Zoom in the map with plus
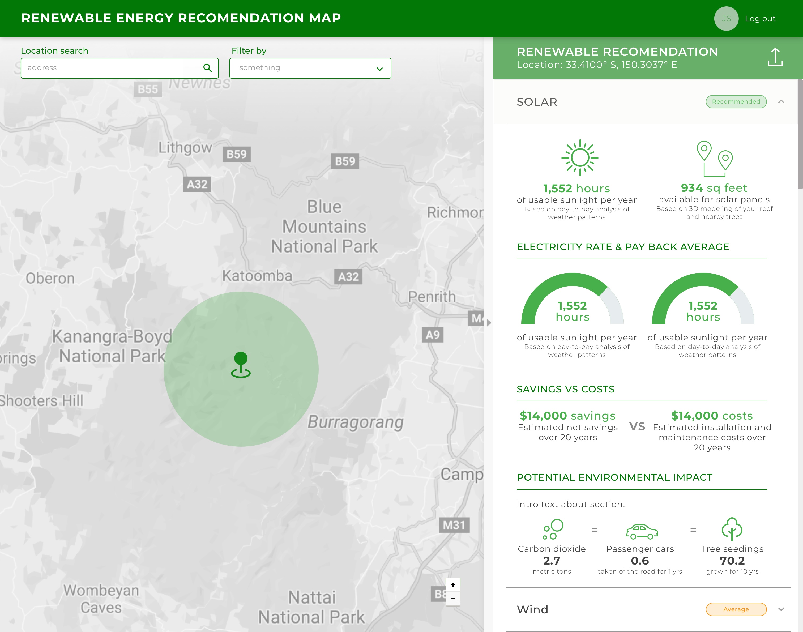Viewport: 803px width, 632px height. point(453,585)
